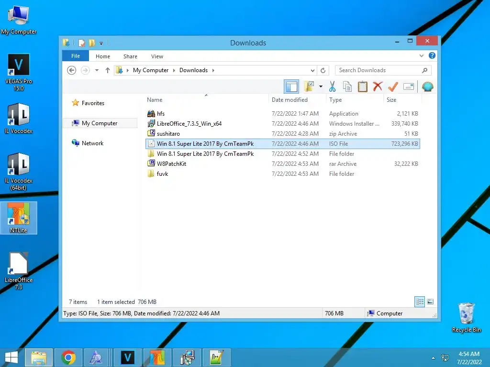Select the hfs application file

[x=283, y=114]
